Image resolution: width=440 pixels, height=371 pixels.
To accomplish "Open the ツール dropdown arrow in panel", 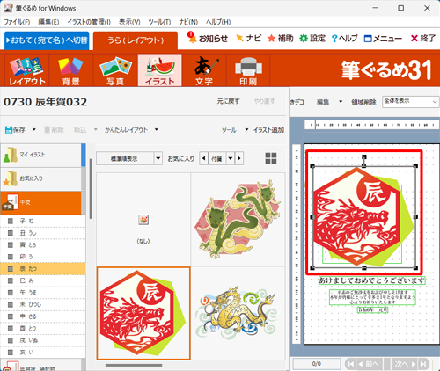I will click(246, 129).
